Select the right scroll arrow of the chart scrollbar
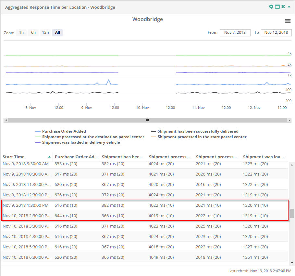Screen dimensions: 295x276 click(x=289, y=120)
